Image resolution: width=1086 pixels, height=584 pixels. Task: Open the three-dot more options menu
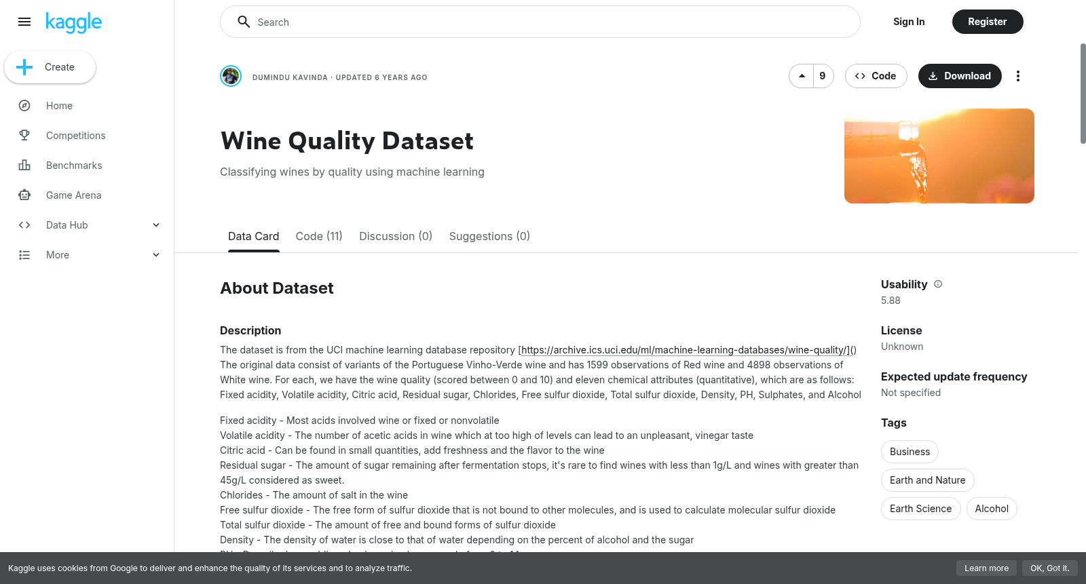(1017, 76)
